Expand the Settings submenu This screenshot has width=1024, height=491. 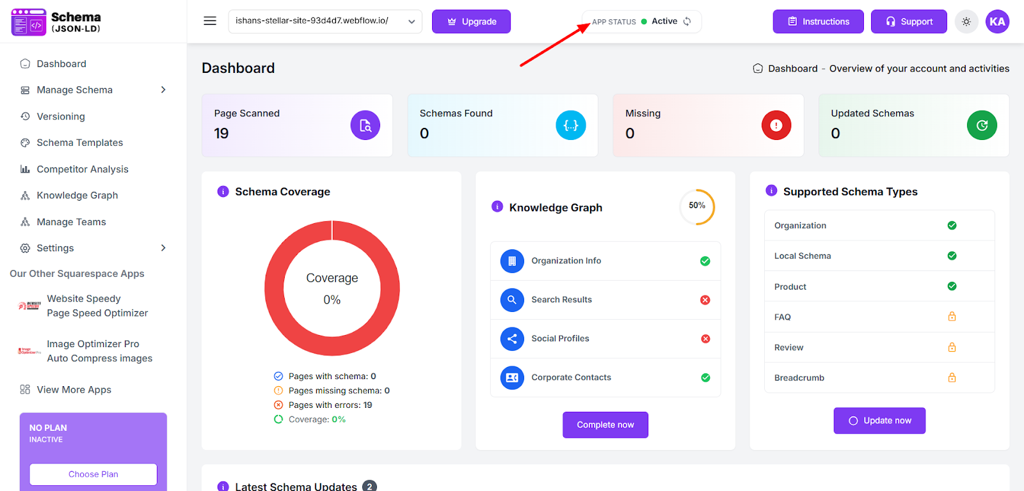(163, 248)
